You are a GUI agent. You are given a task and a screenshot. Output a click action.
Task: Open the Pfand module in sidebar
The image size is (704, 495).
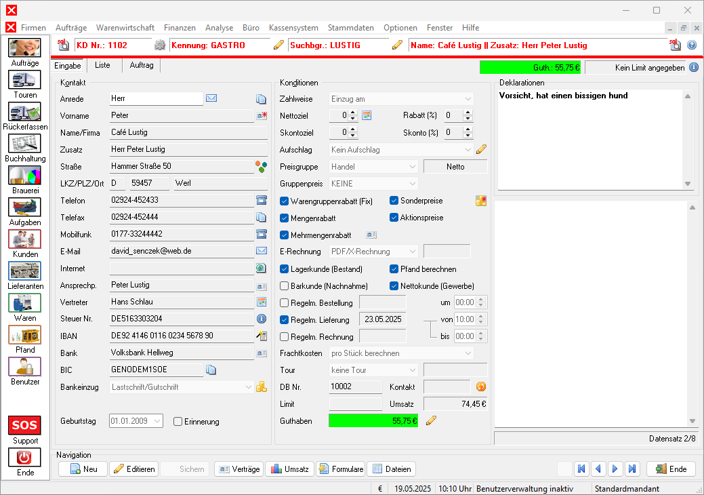pos(24,335)
